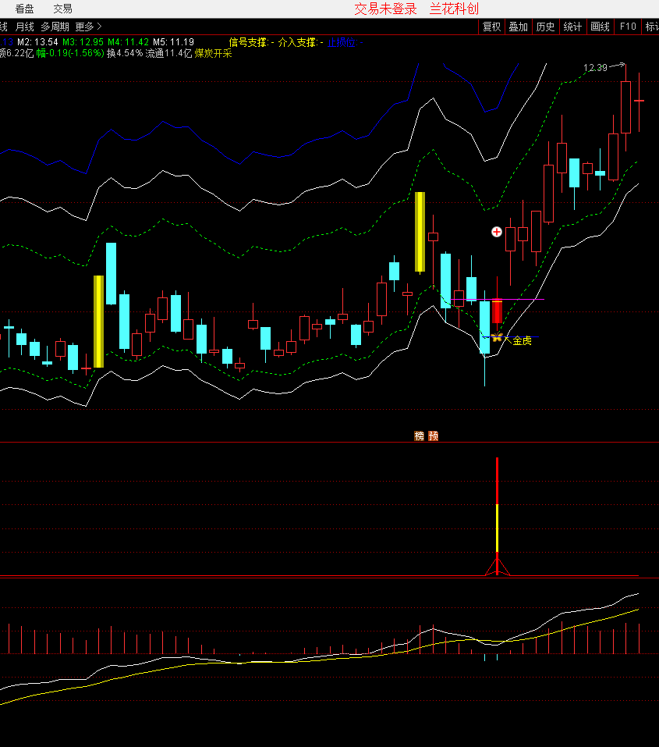
Task: Click the 预 badge icon
Action: (434, 436)
